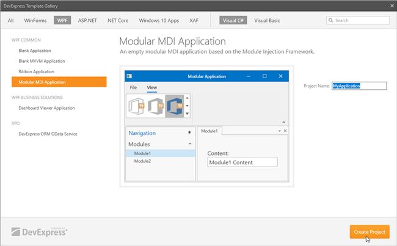
Task: Select Visual Basic language option
Action: pyautogui.click(x=267, y=21)
